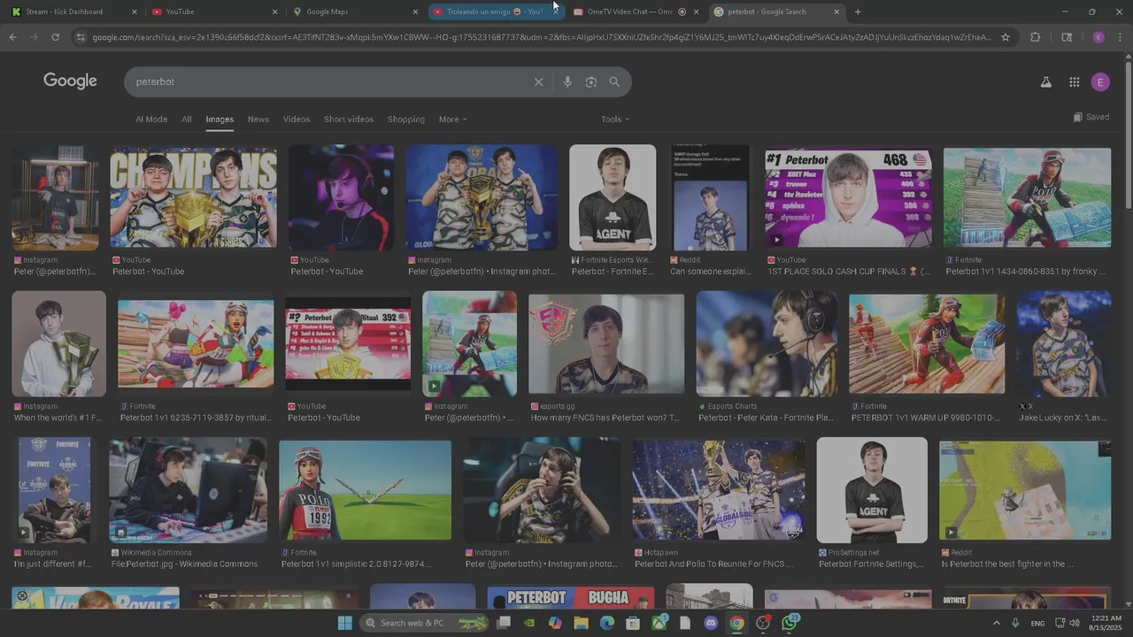Reload the page with the refresh icon

click(55, 37)
